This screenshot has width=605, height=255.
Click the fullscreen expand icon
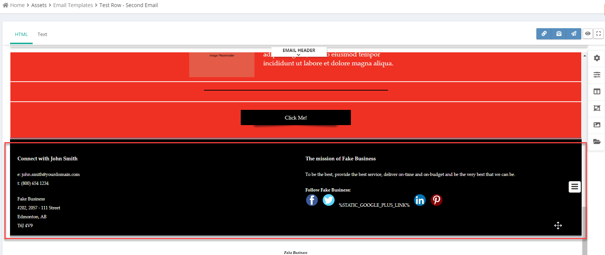[x=598, y=33]
